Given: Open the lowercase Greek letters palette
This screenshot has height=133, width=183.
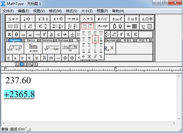Looking at the screenshot, I should [132, 19].
